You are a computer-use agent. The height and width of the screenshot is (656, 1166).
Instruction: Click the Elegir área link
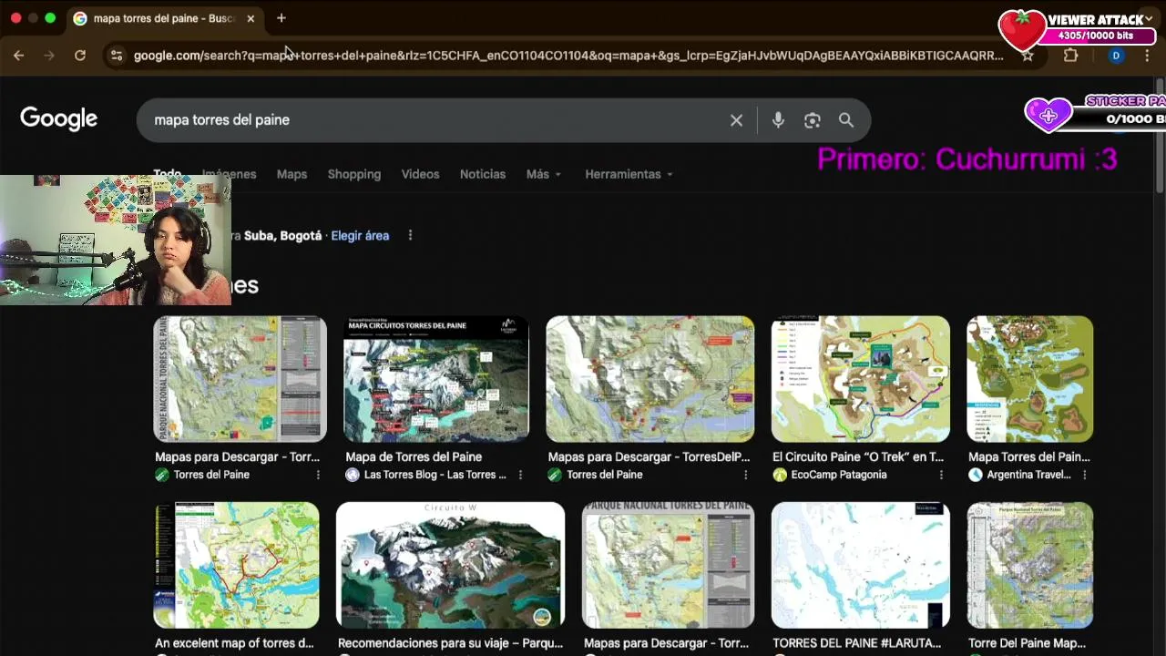(360, 235)
